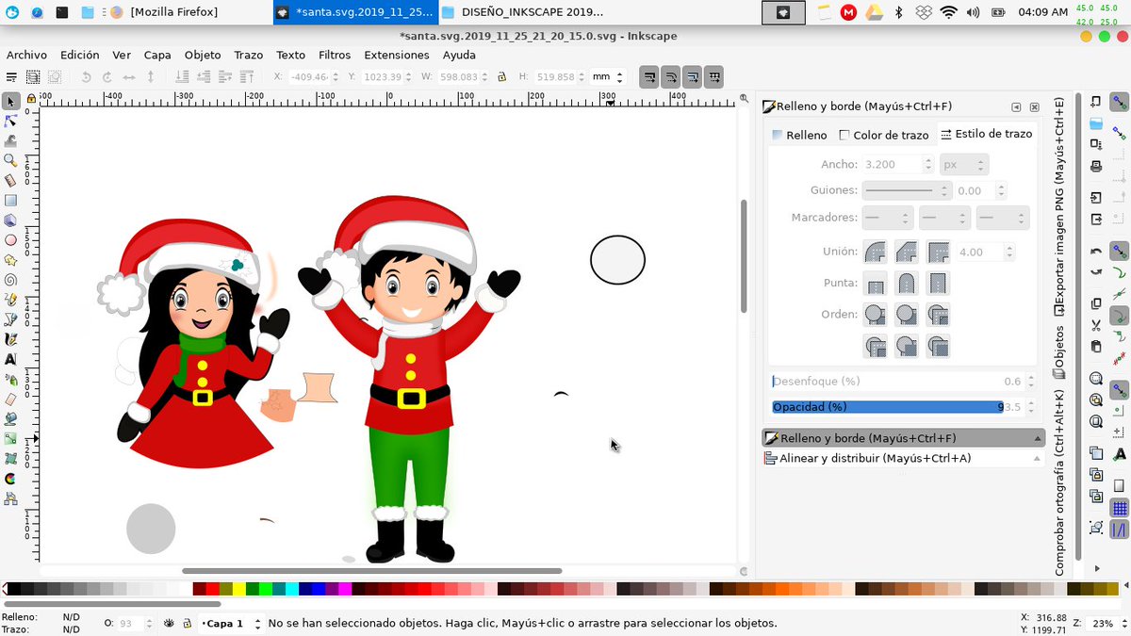Toggle move gradients with object

pos(692,77)
